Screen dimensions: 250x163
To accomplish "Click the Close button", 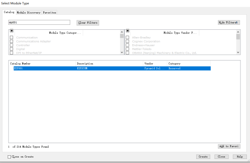I will coord(222,157).
